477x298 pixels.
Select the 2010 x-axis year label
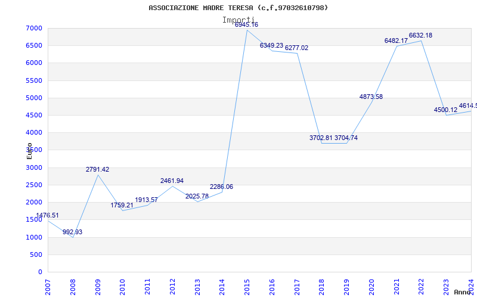click(123, 287)
